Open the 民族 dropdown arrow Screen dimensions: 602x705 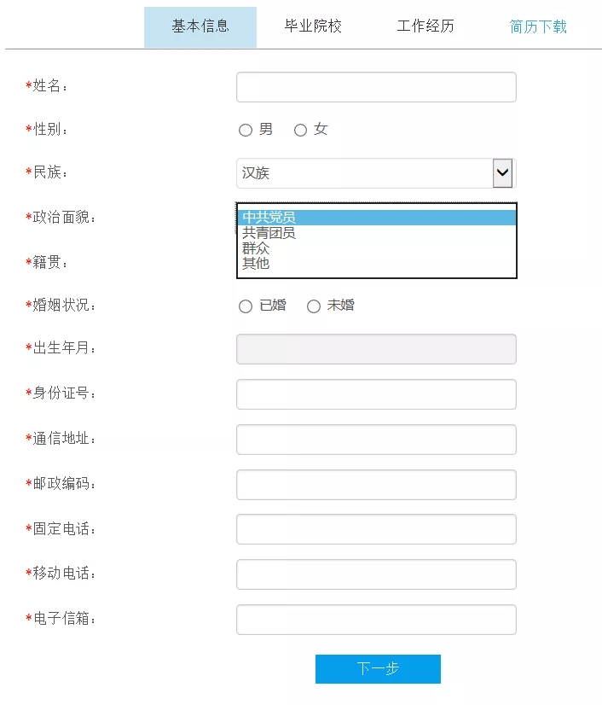click(502, 173)
